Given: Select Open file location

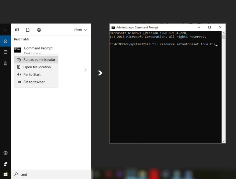Looking at the screenshot, I should coord(37,67).
